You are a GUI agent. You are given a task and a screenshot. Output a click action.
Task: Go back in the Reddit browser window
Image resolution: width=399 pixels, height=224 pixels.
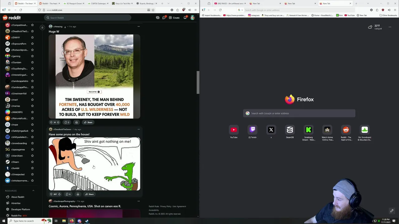tap(9, 10)
